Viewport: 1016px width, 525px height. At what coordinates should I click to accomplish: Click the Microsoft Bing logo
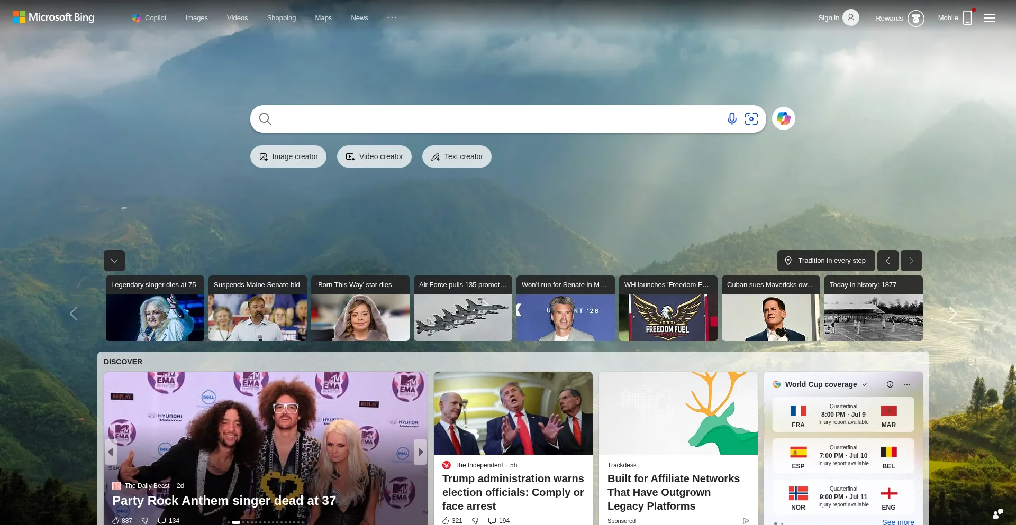[x=53, y=17]
